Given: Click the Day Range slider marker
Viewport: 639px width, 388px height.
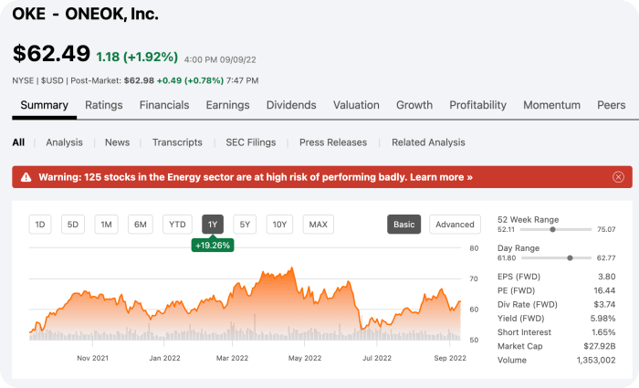Looking at the screenshot, I should coord(571,258).
